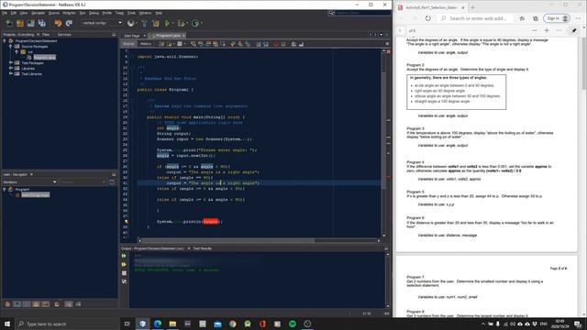Refresh the page in Edge browser
The width and height of the screenshot is (587, 330).
click(428, 18)
